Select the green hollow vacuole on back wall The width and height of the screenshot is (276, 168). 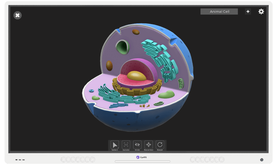point(122,47)
